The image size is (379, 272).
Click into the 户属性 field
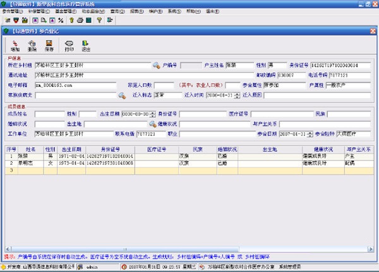348,85
